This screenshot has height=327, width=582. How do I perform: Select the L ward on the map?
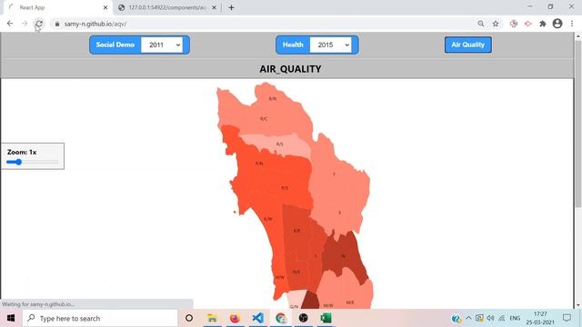[316, 256]
